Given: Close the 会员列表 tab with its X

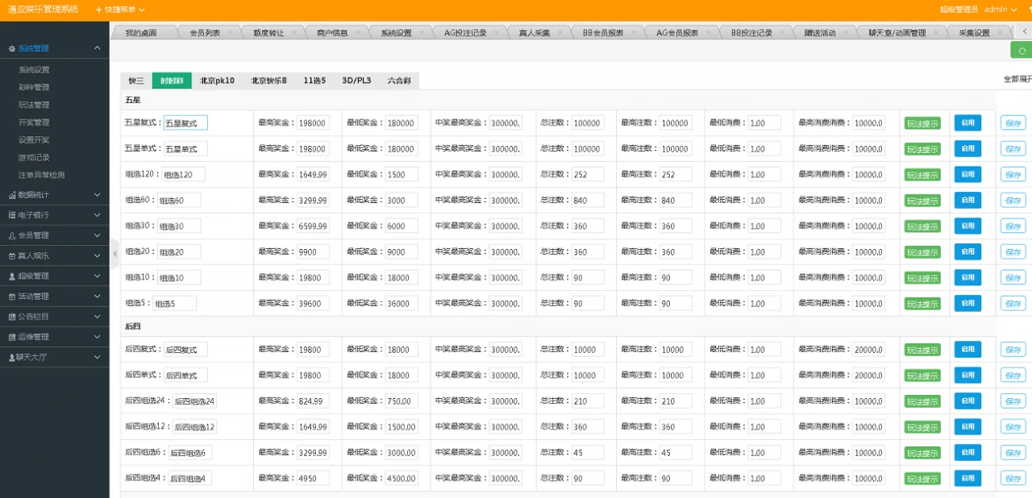Looking at the screenshot, I should tap(230, 33).
